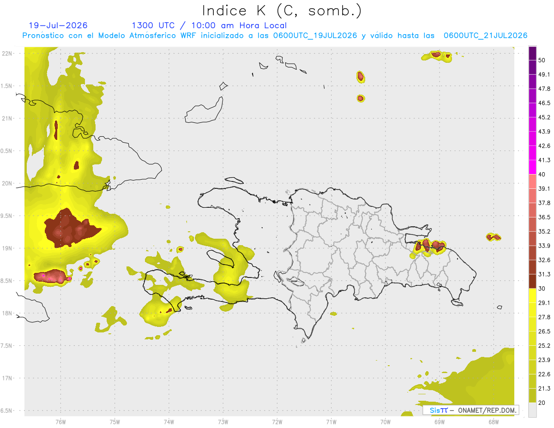Select the "35.2" color bar label
The height and width of the screenshot is (428, 554).
[x=544, y=231]
